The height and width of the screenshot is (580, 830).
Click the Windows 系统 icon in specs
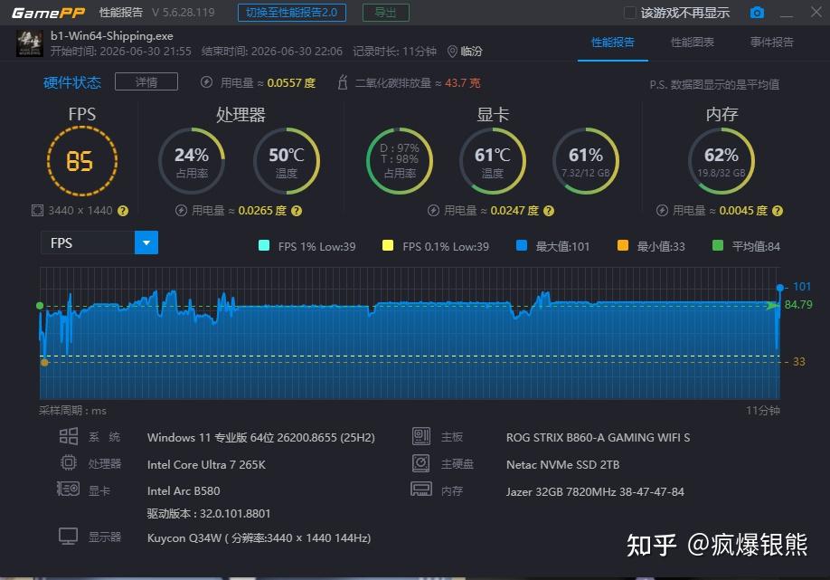[x=69, y=436]
